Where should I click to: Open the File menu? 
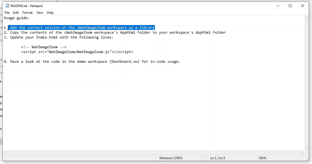(x=7, y=13)
